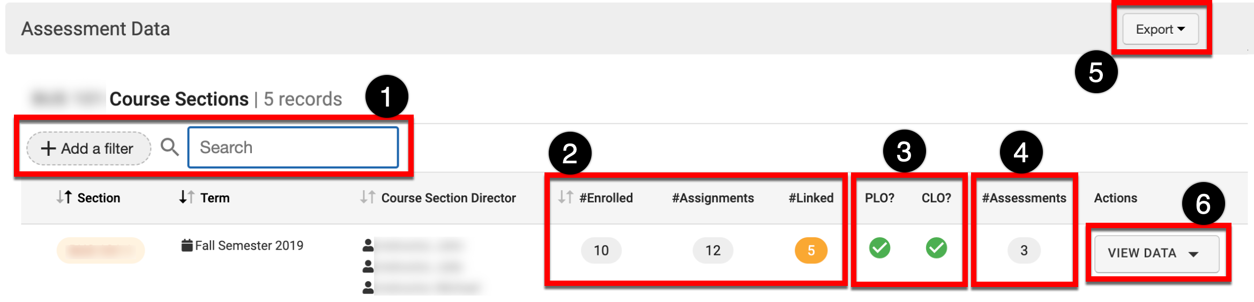Sort by Course Section Director arrows
The image size is (1254, 302).
coord(368,198)
